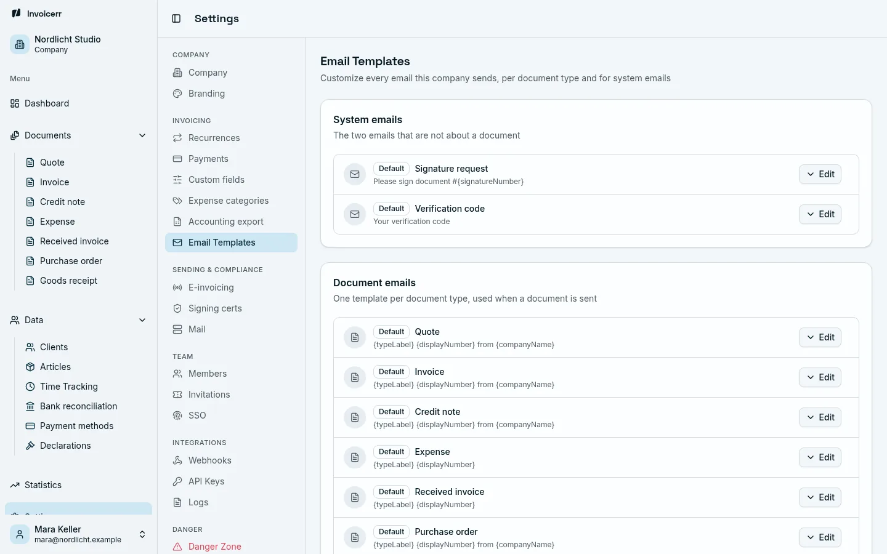Click the Custom fields sliders icon
Image resolution: width=887 pixels, height=554 pixels.
click(177, 180)
